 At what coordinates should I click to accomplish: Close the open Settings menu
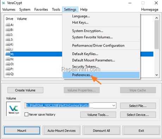(x=70, y=10)
